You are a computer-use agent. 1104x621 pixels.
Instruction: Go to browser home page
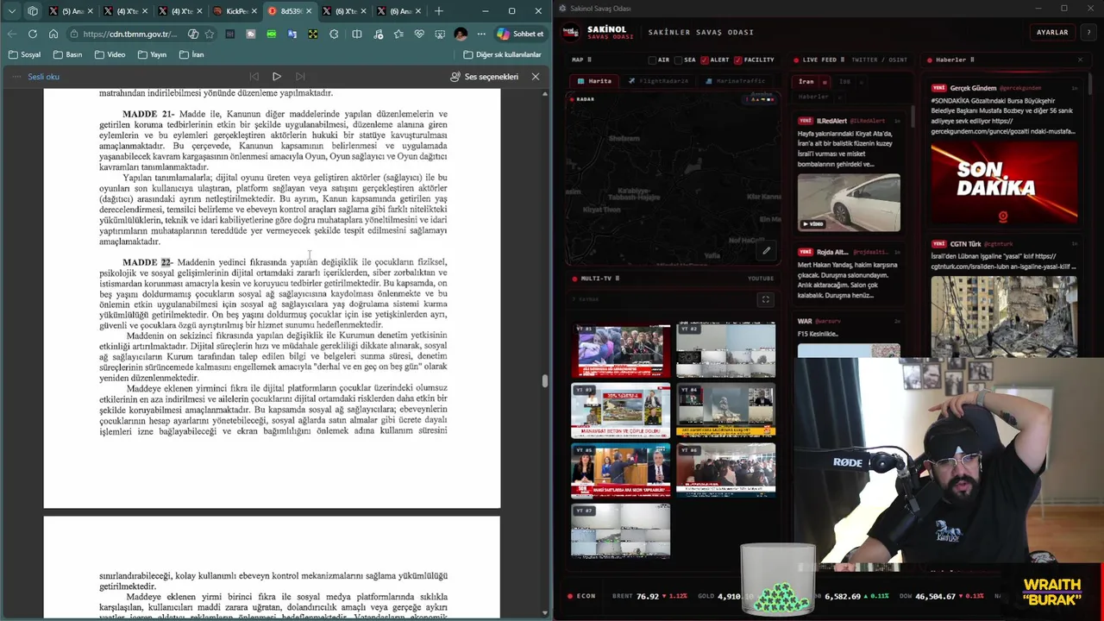[53, 34]
